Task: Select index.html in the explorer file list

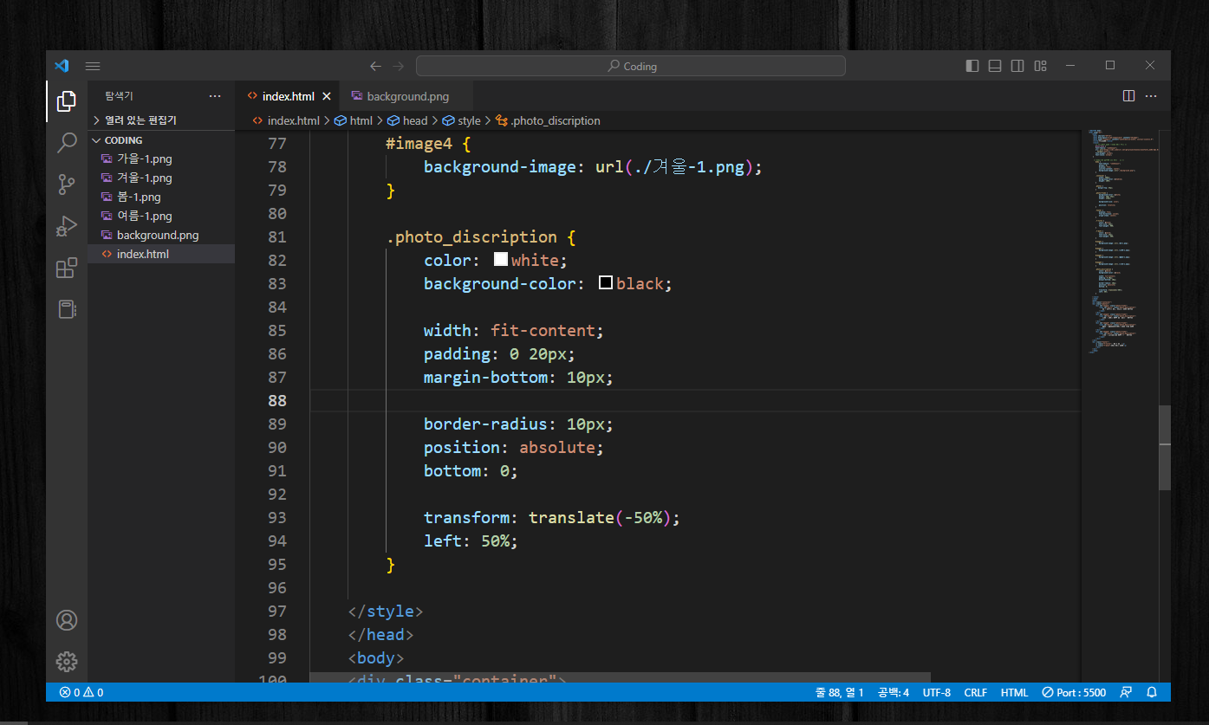Action: click(x=161, y=254)
